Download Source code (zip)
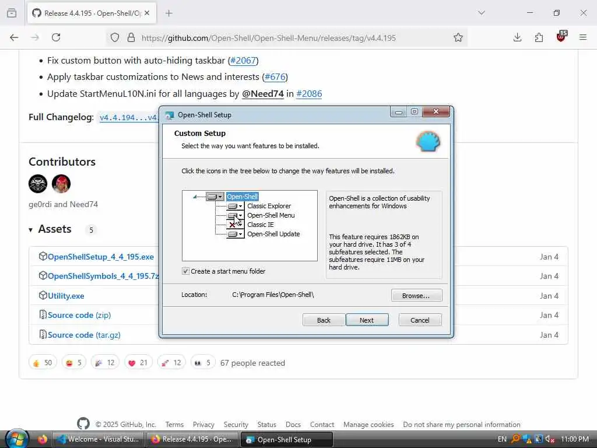 point(79,315)
